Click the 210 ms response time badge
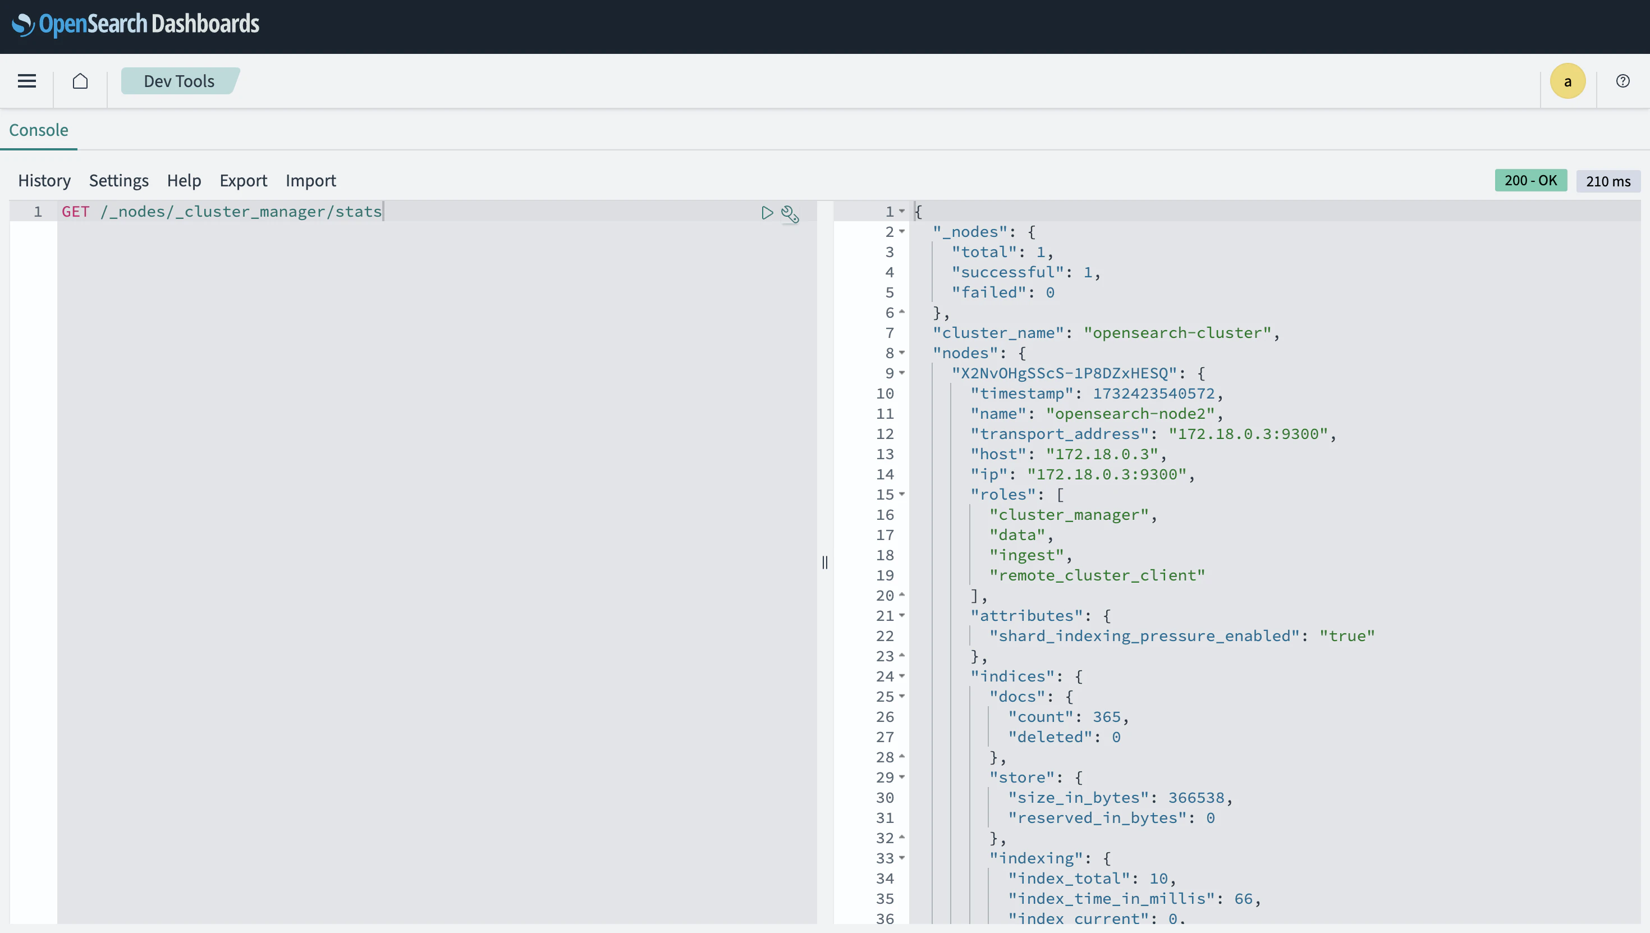Viewport: 1650px width, 933px height. [x=1608, y=181]
